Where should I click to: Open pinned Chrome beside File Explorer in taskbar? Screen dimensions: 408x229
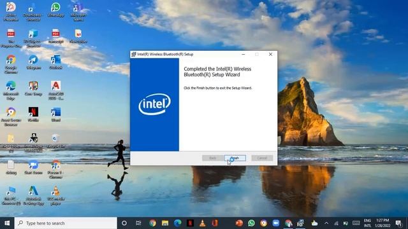point(153,223)
